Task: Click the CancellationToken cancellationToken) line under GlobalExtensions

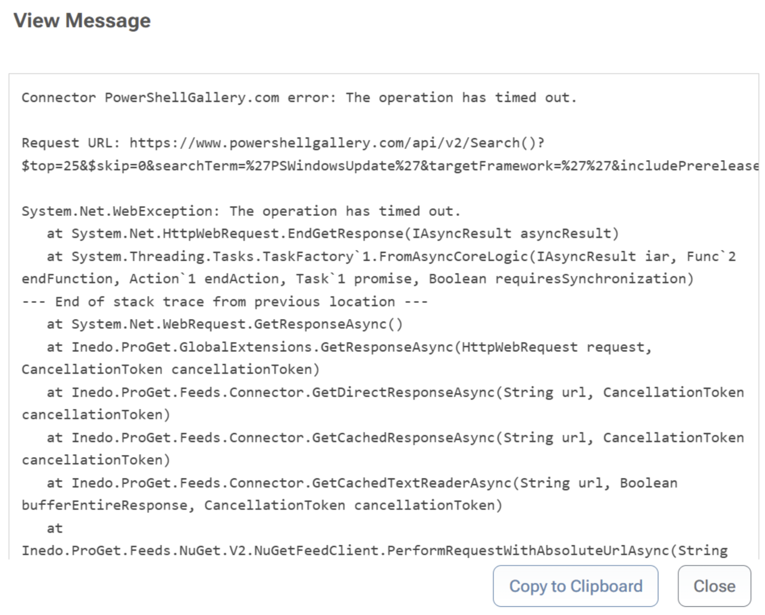Action: 171,370
